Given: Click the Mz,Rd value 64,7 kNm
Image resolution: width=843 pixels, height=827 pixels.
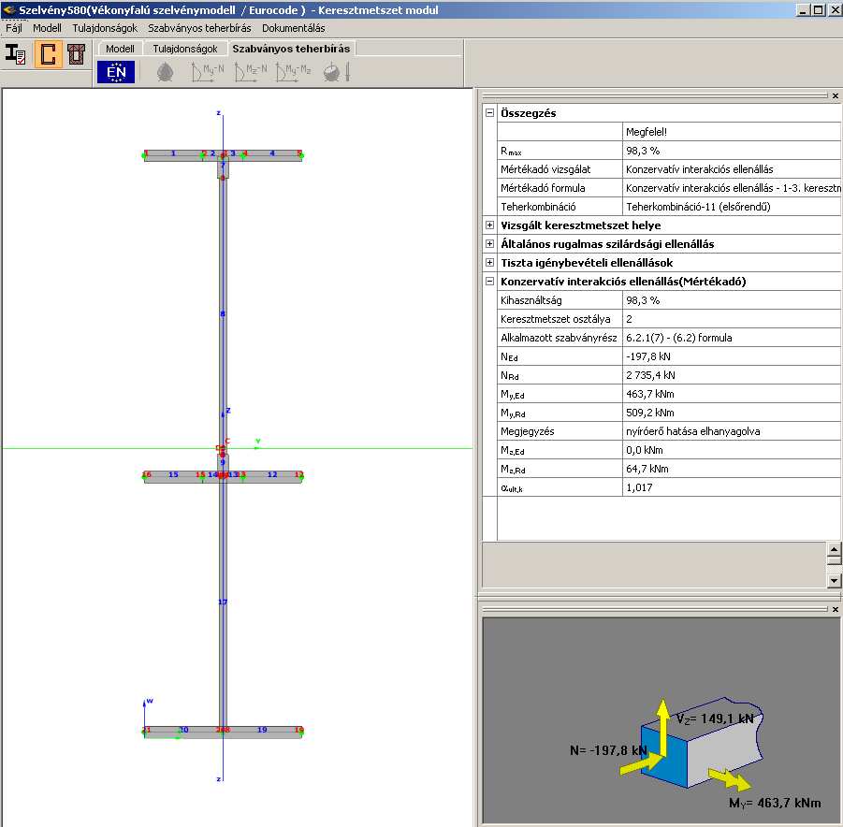Looking at the screenshot, I should point(732,469).
